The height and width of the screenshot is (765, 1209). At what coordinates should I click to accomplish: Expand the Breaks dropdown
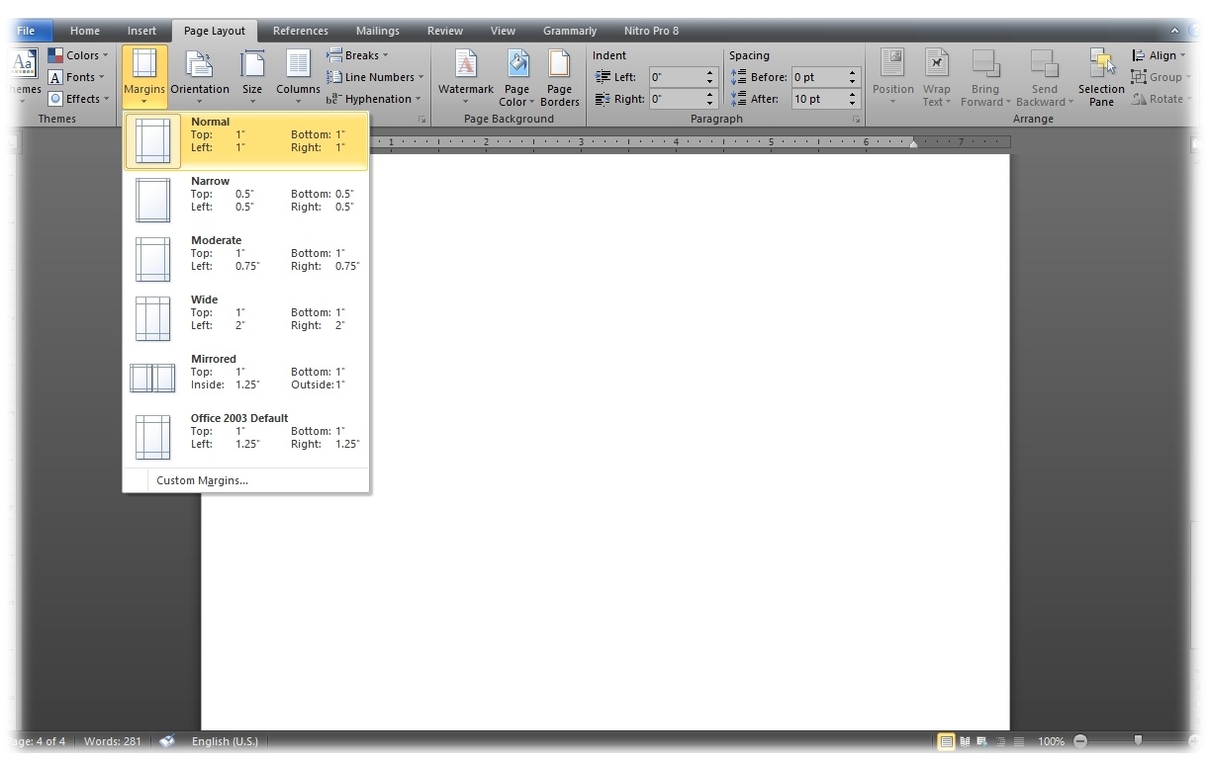358,55
